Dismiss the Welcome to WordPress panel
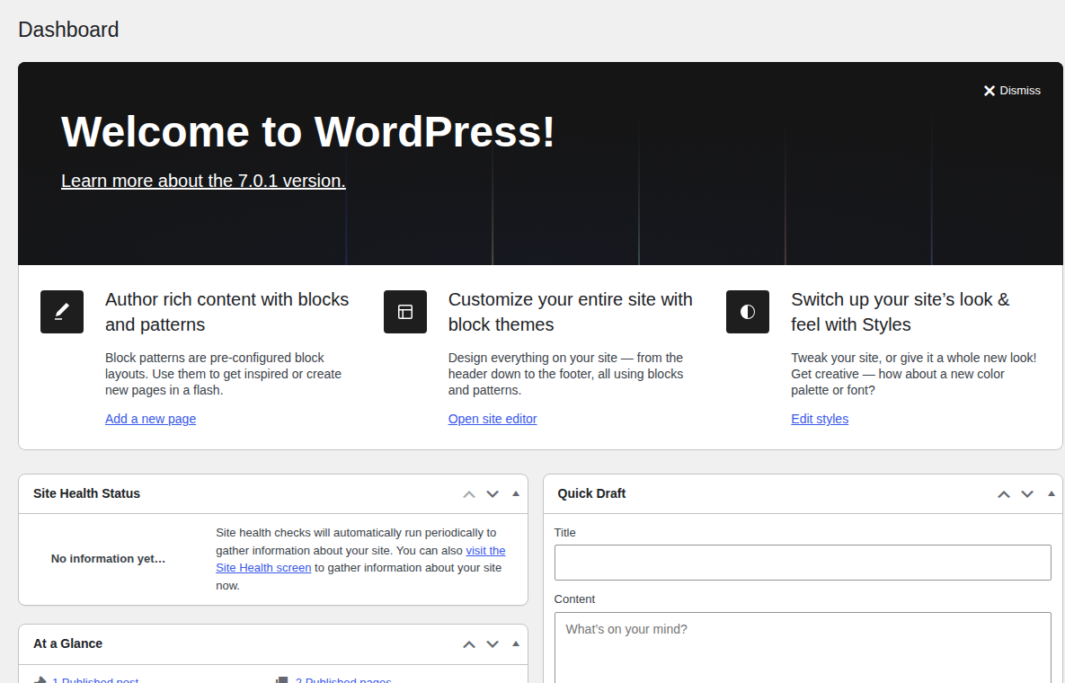Image resolution: width=1065 pixels, height=683 pixels. coord(1011,90)
